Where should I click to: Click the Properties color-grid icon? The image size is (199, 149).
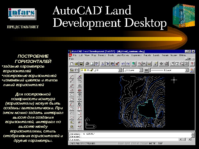coord(192,70)
